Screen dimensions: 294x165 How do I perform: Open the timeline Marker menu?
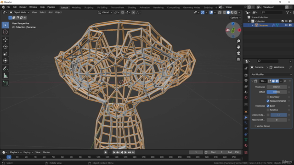click(x=46, y=152)
